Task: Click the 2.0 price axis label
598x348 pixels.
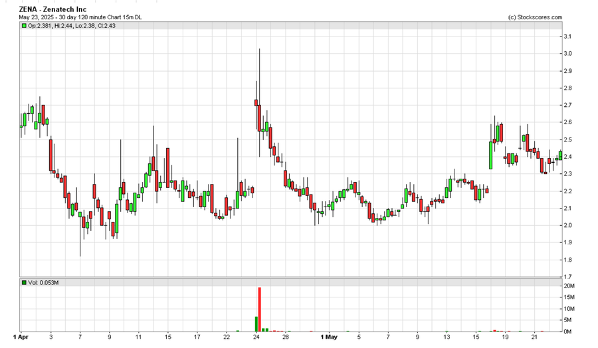Action: pyautogui.click(x=567, y=225)
